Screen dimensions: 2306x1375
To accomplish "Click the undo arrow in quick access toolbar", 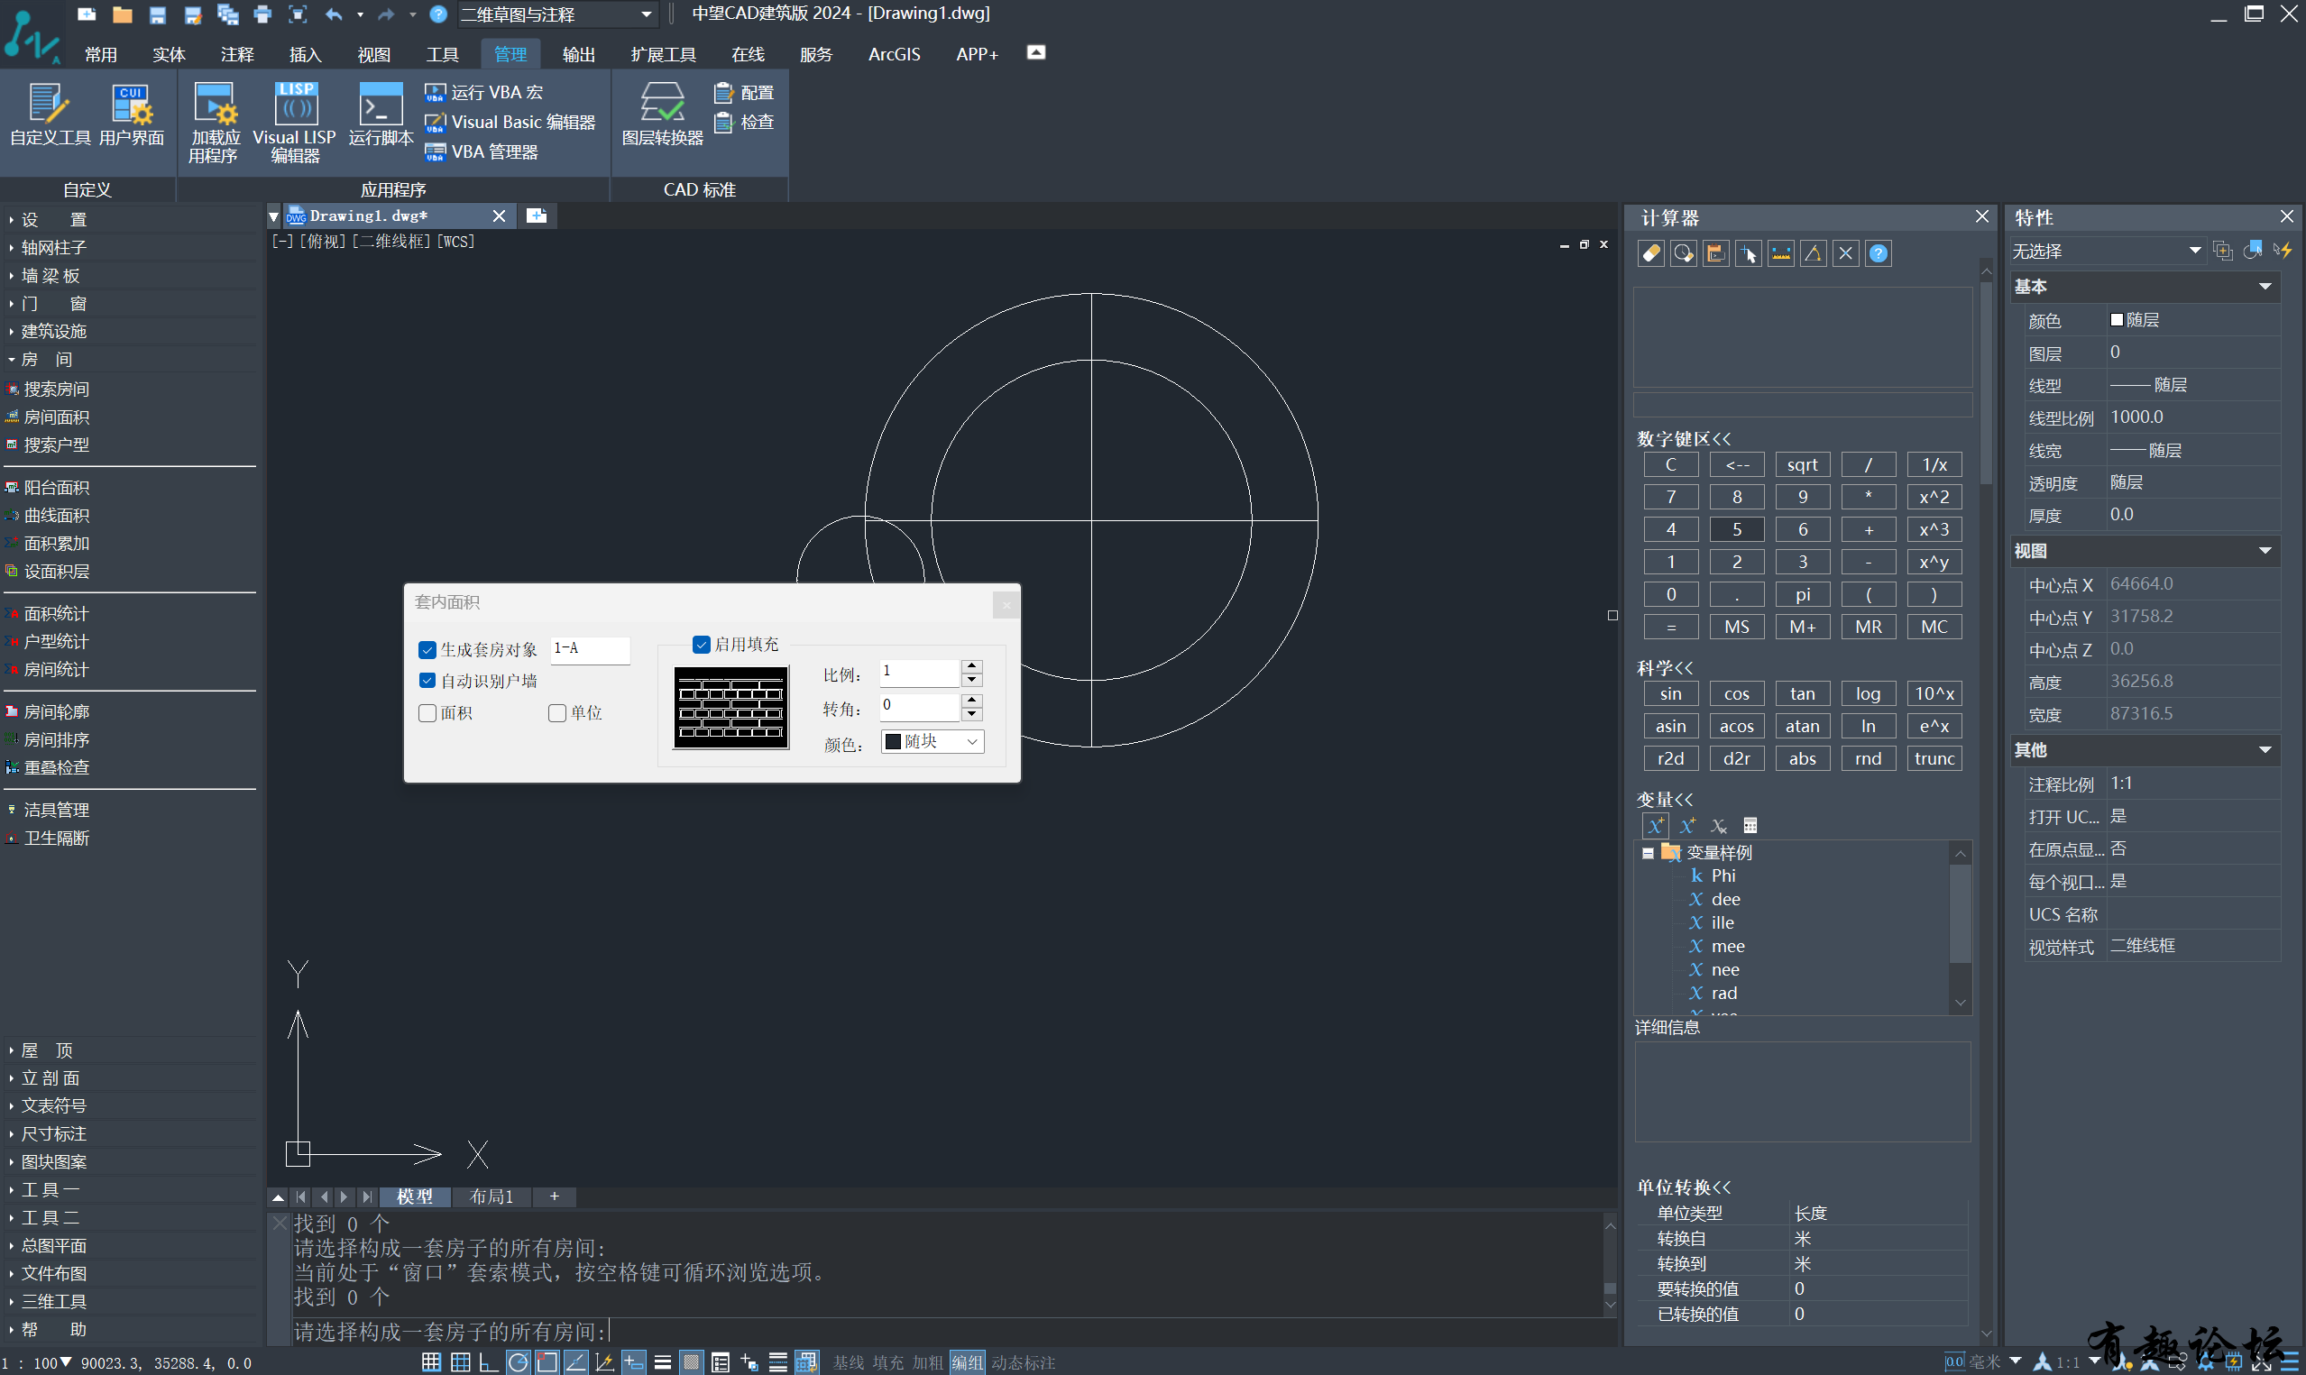I will click(334, 14).
